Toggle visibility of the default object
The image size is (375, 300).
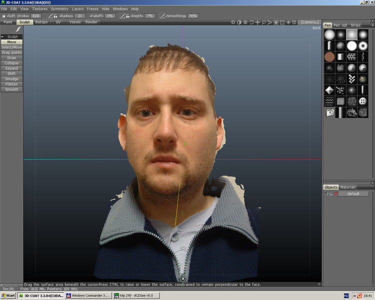point(326,193)
